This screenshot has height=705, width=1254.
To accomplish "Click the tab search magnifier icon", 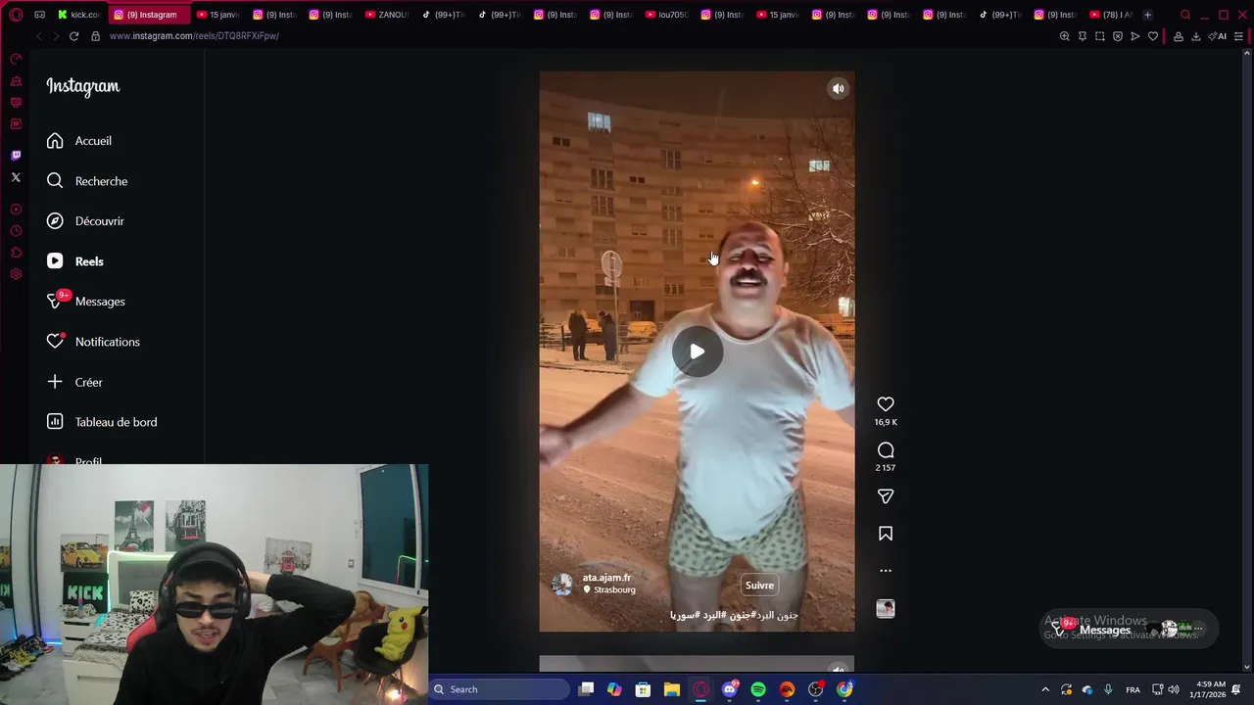I will [1185, 15].
